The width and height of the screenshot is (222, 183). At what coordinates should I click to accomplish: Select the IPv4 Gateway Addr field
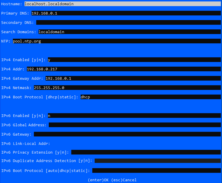click(133, 78)
